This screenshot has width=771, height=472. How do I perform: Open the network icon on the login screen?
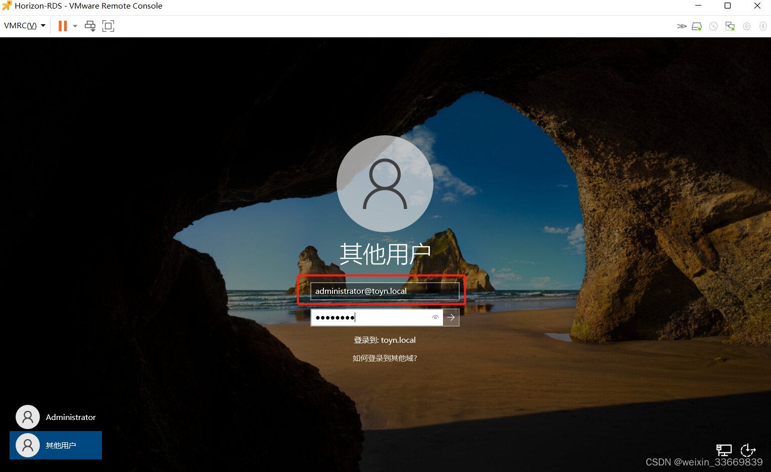click(724, 450)
